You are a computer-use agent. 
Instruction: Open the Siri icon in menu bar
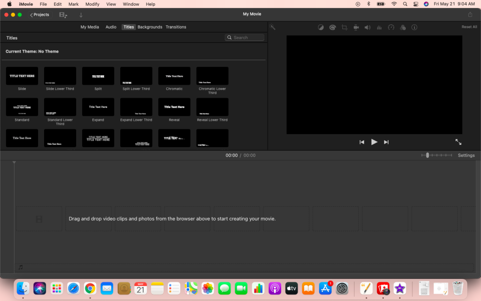click(x=426, y=4)
